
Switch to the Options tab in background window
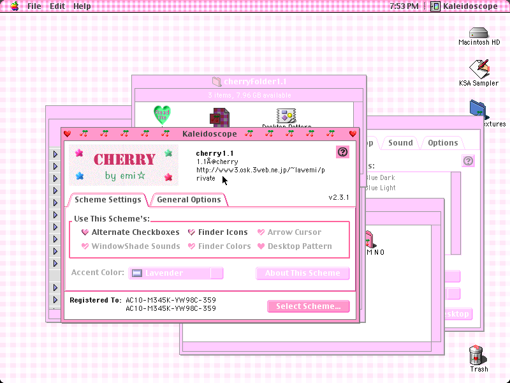442,143
